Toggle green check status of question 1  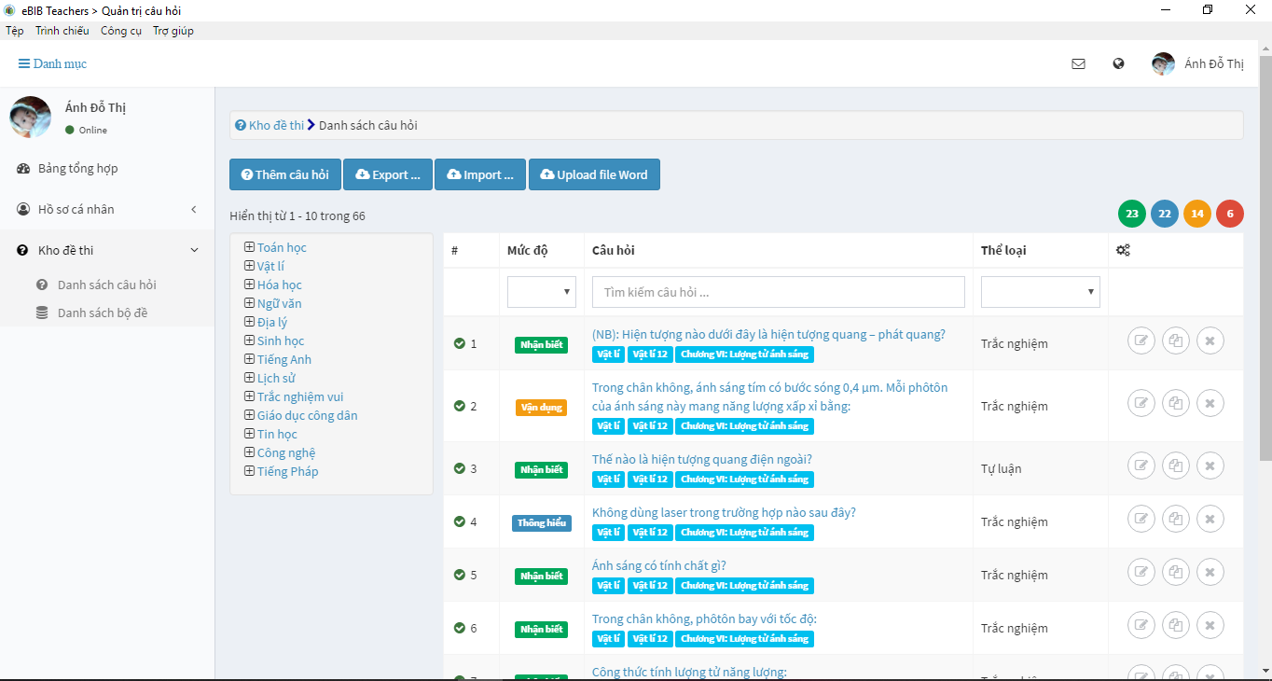pyautogui.click(x=459, y=343)
